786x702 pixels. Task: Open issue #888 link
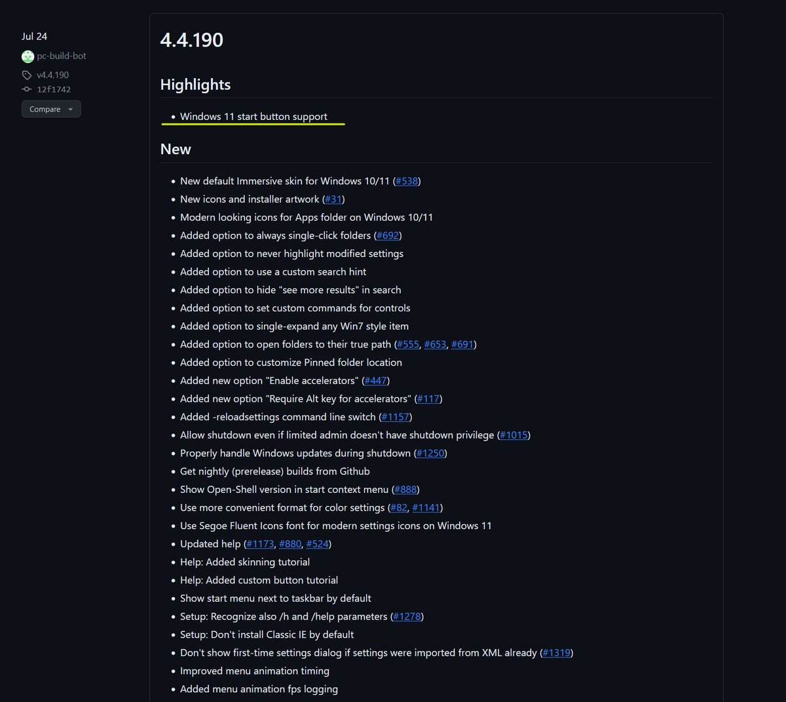click(x=405, y=490)
